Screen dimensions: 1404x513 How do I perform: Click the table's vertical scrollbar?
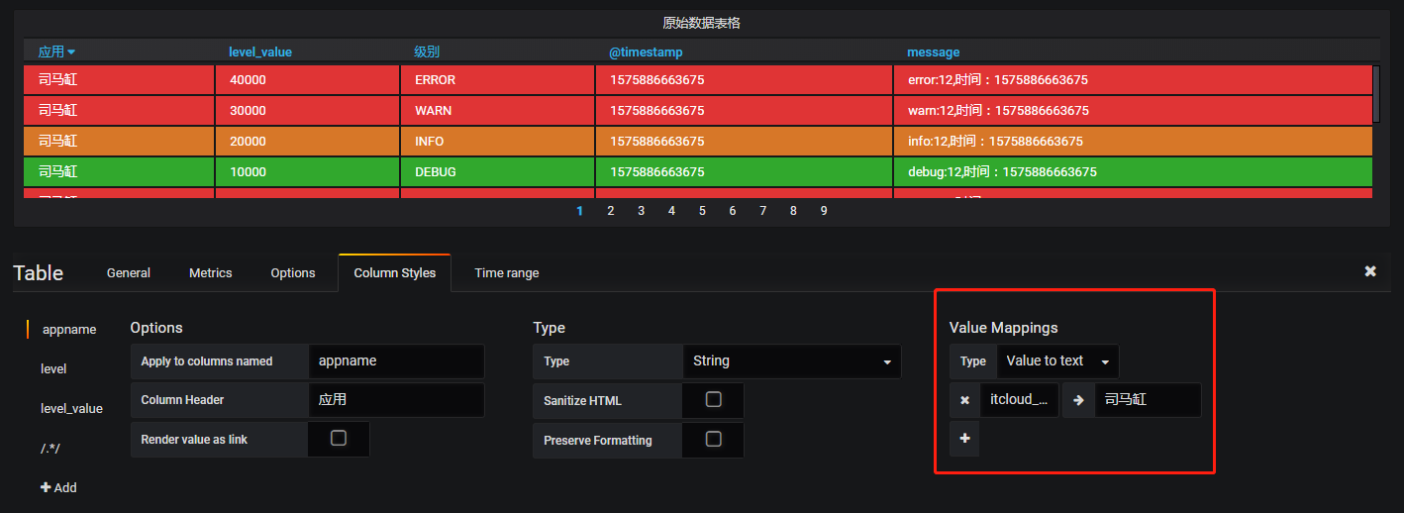pos(1376,94)
